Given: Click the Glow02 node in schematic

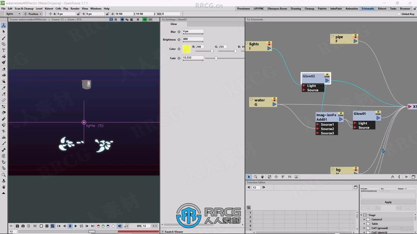Looking at the screenshot, I should 315,78.
